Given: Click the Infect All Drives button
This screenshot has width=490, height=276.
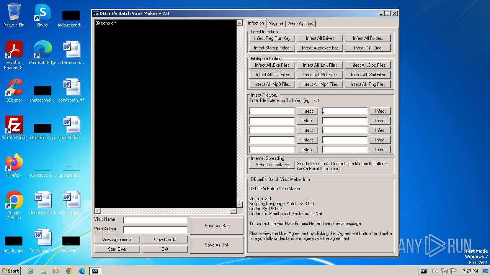Looking at the screenshot, I should coord(320,38).
